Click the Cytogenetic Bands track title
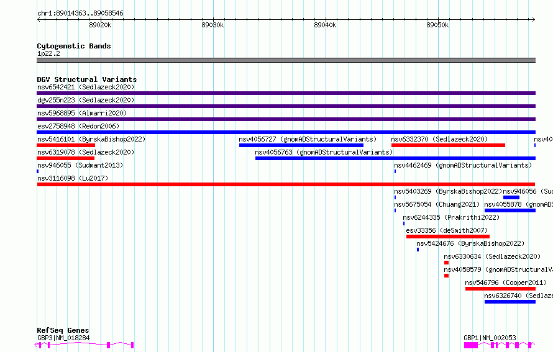 coord(74,46)
